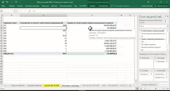Check the Последняя покупка field checkbox
The height and width of the screenshot is (91, 170).
tap(140, 44)
